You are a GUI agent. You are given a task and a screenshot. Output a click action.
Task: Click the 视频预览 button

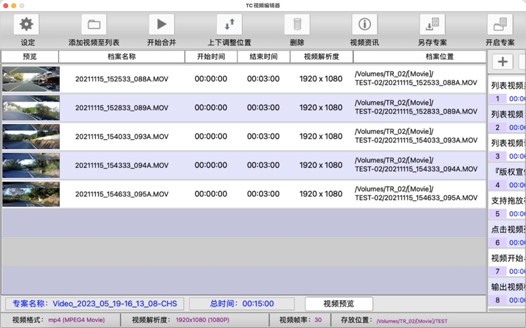[x=339, y=304]
